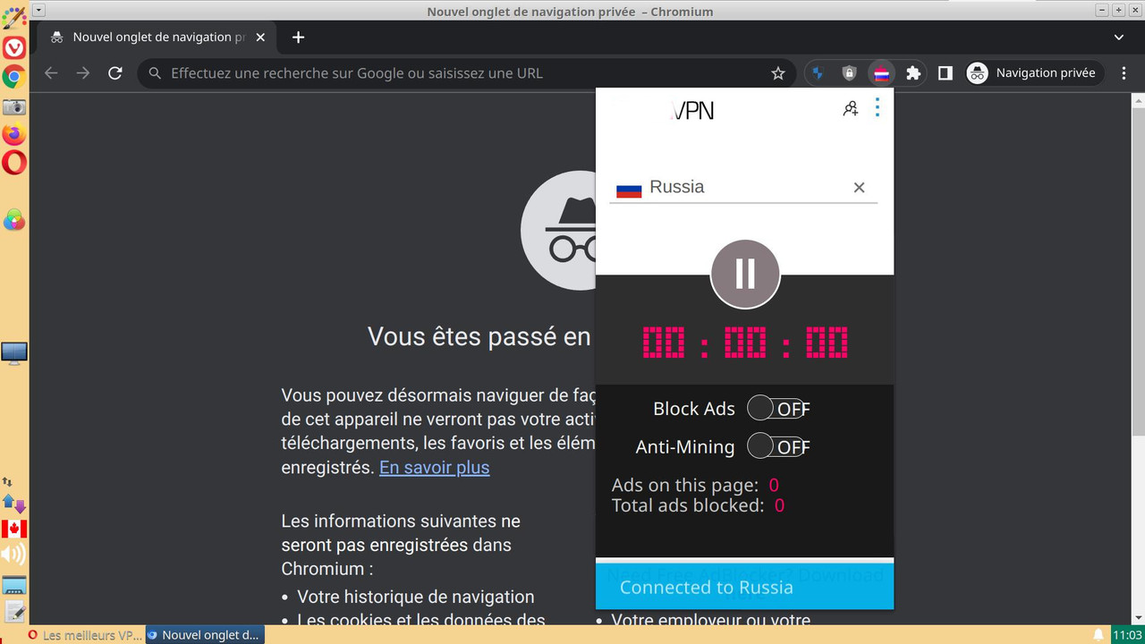The width and height of the screenshot is (1145, 644).
Task: Click the gray padlock shield extension icon
Action: click(x=849, y=73)
